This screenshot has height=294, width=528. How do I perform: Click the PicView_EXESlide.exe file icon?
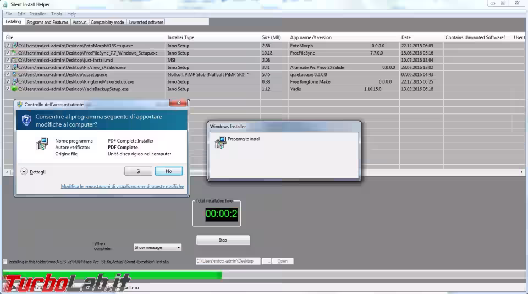(x=14, y=67)
